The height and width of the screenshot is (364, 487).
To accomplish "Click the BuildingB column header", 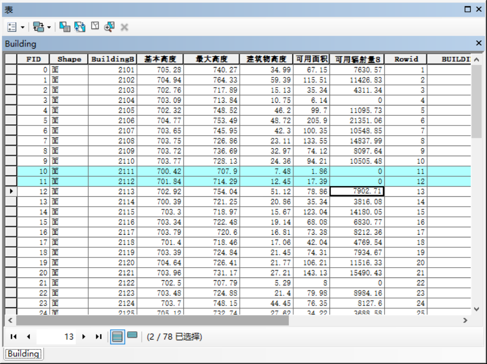I will click(x=113, y=59).
